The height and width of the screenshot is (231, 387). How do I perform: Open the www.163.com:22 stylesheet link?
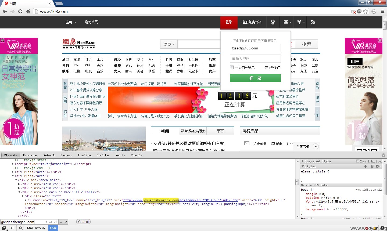368,190
